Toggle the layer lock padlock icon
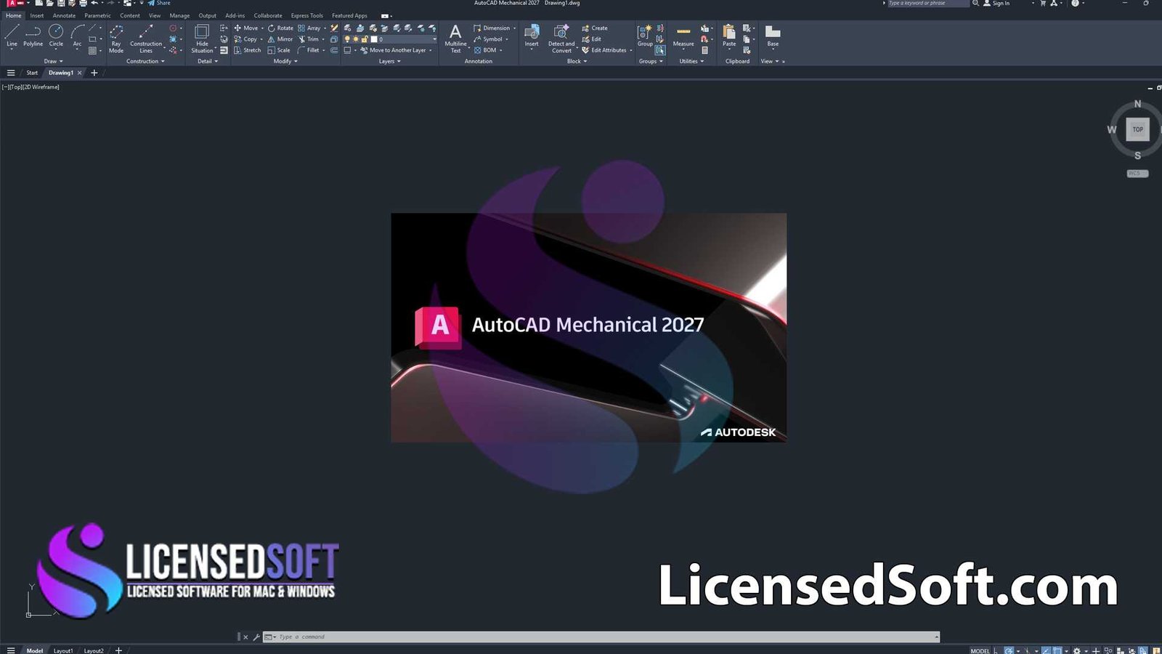Viewport: 1162px width, 654px height. [x=365, y=39]
